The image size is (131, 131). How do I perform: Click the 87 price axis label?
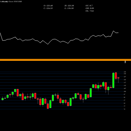pos(124,100)
